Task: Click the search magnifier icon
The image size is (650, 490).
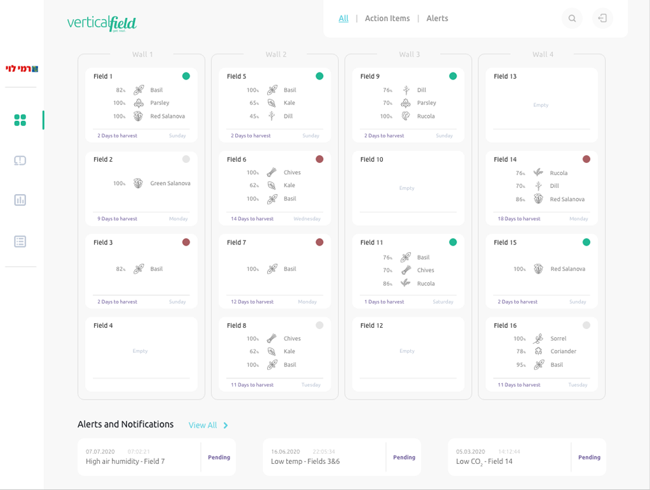Action: coord(572,18)
